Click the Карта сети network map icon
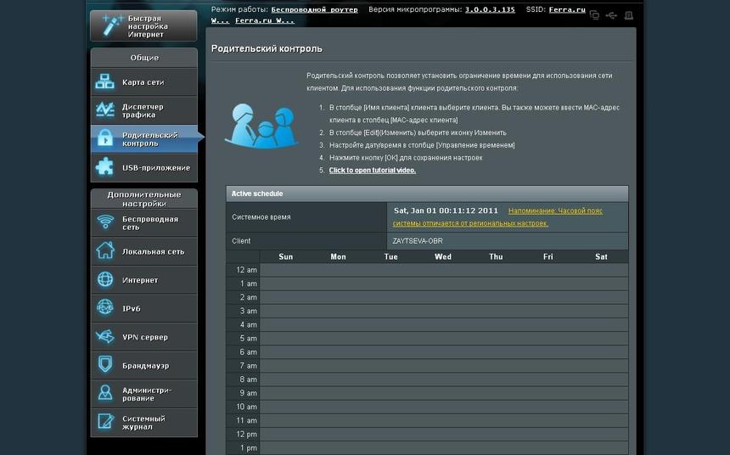This screenshot has width=730, height=455. tap(105, 82)
